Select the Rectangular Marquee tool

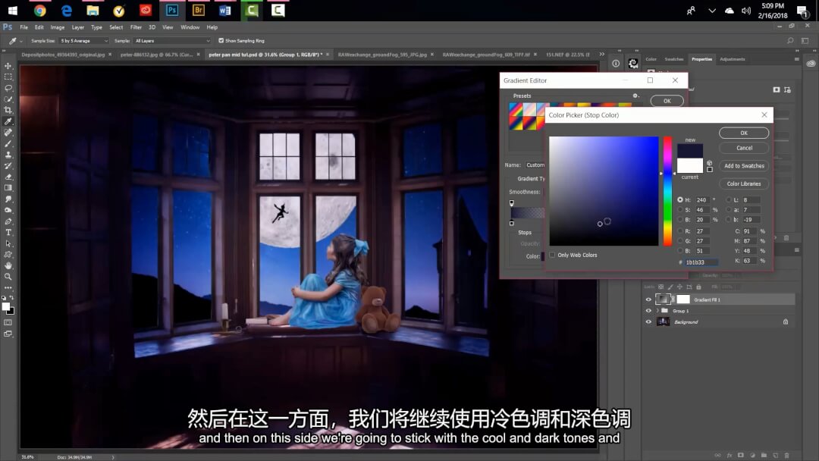coord(8,77)
